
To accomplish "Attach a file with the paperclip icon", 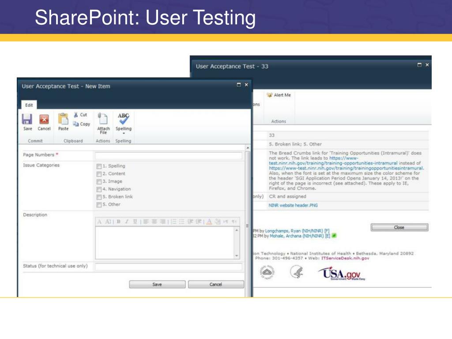I will (x=103, y=118).
